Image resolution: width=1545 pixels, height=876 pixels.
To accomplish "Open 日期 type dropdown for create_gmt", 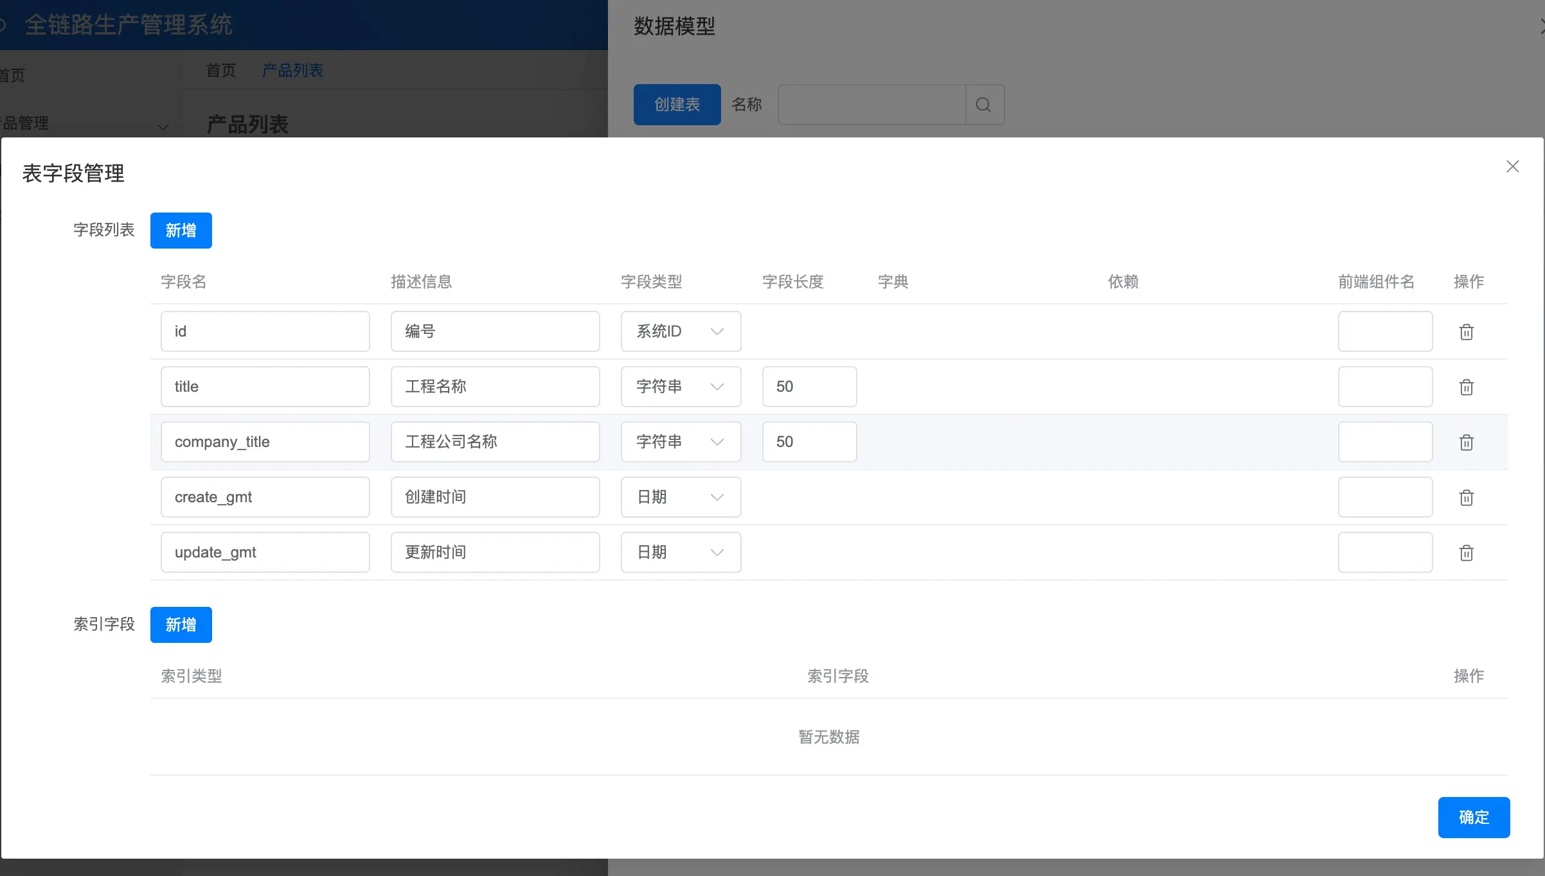I will [x=681, y=497].
